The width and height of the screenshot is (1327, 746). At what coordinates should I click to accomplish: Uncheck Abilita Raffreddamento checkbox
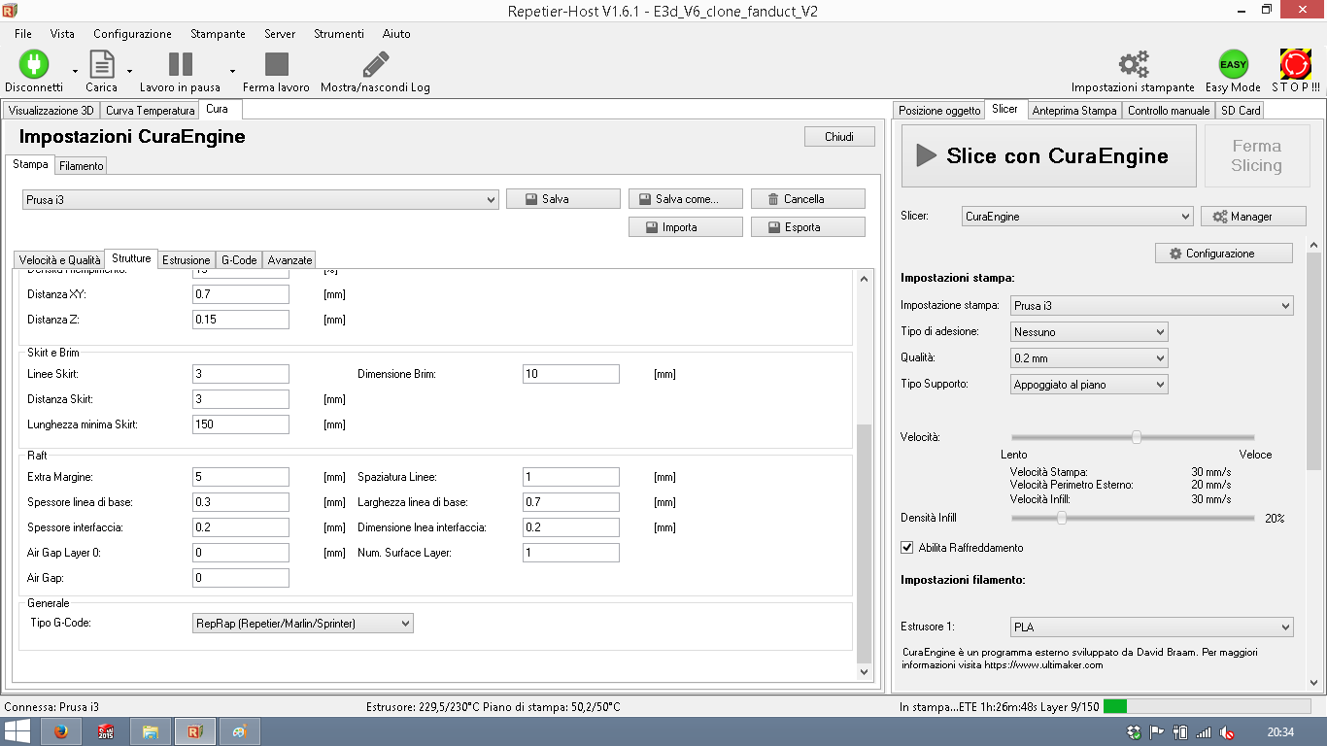click(x=907, y=548)
